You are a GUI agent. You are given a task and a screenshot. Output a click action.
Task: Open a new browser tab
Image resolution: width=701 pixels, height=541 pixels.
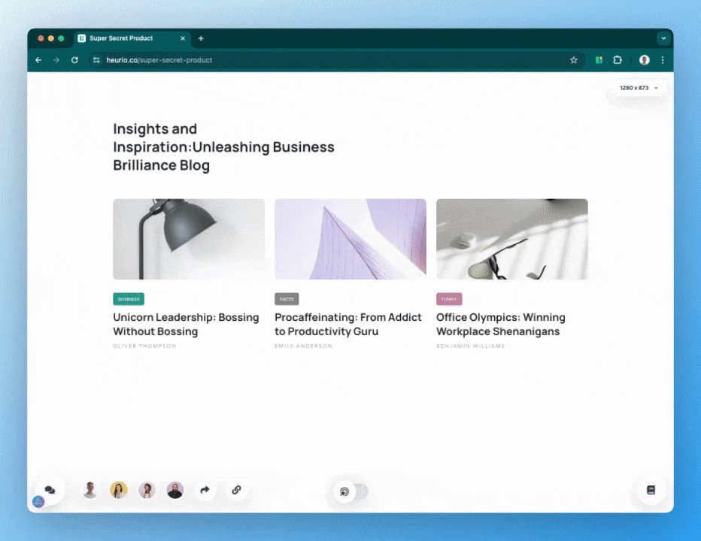tap(201, 38)
